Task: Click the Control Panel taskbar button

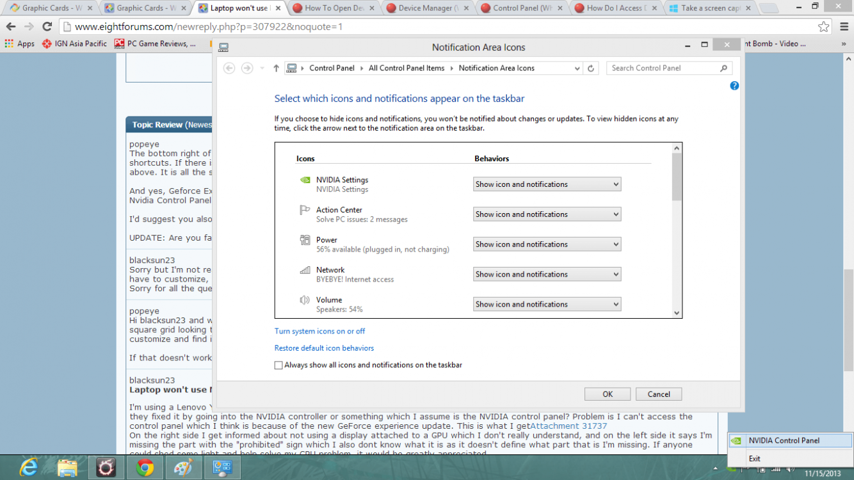Action: pos(222,468)
